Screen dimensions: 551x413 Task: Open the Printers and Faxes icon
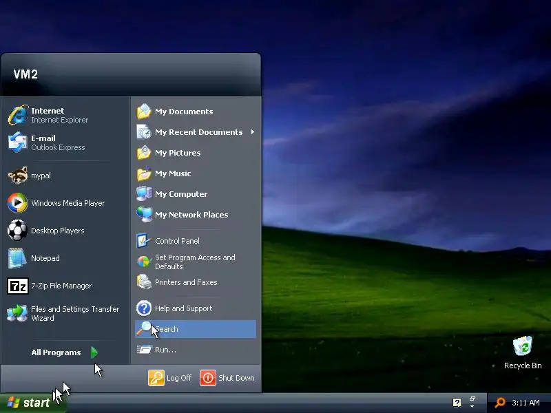tap(144, 282)
